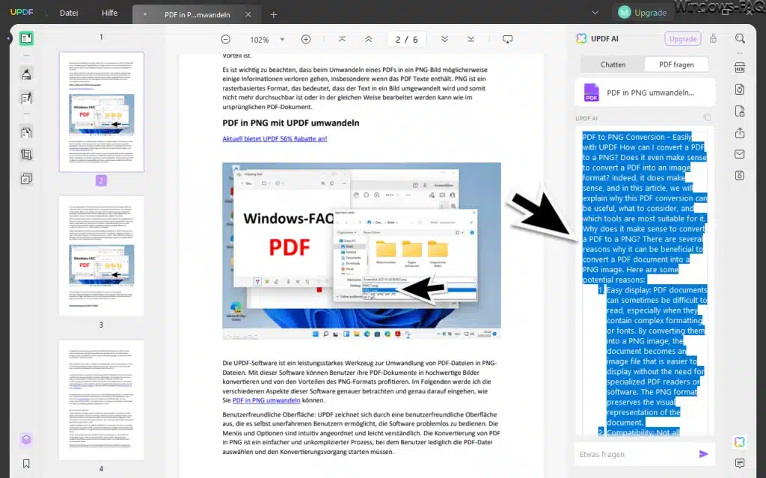Select the Crop pages tool in sidebar
766x478 pixels.
click(x=26, y=155)
